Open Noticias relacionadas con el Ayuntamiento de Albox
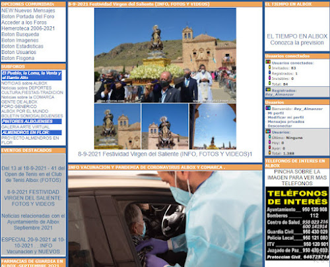330x267 pixels. [x=33, y=222]
